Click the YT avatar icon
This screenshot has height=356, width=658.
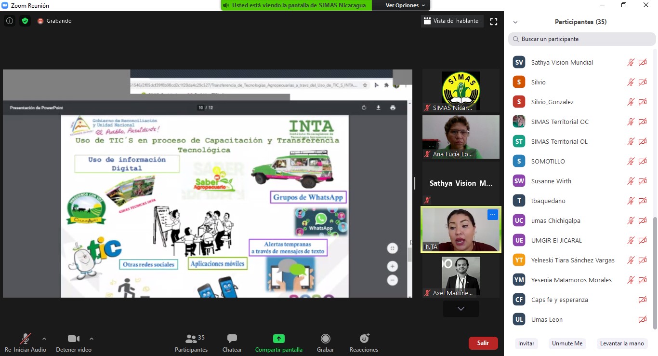(x=519, y=260)
